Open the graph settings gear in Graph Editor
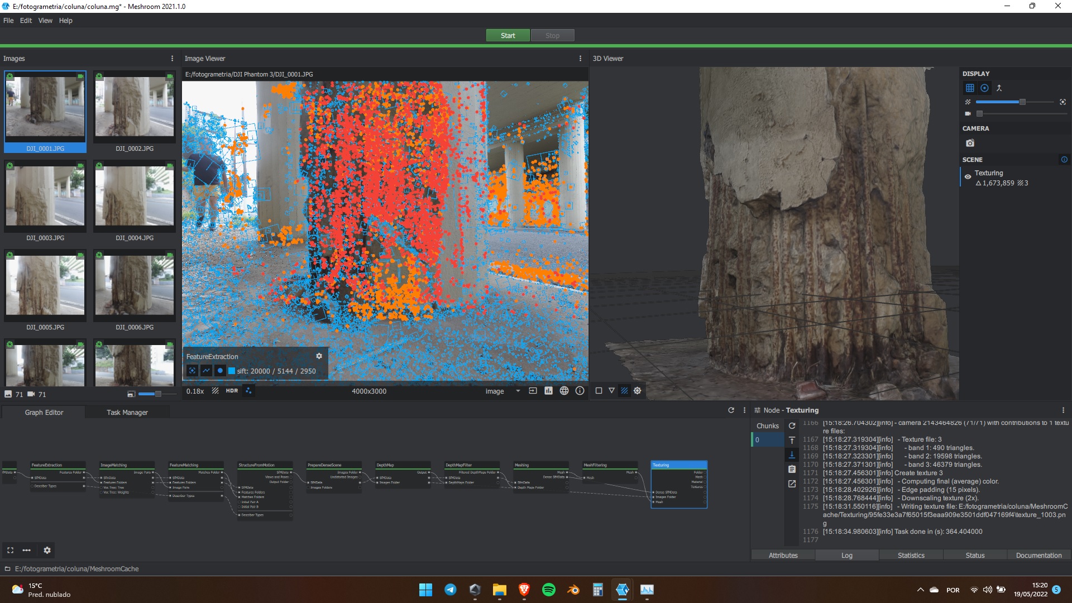The width and height of the screenshot is (1072, 603). pos(47,551)
